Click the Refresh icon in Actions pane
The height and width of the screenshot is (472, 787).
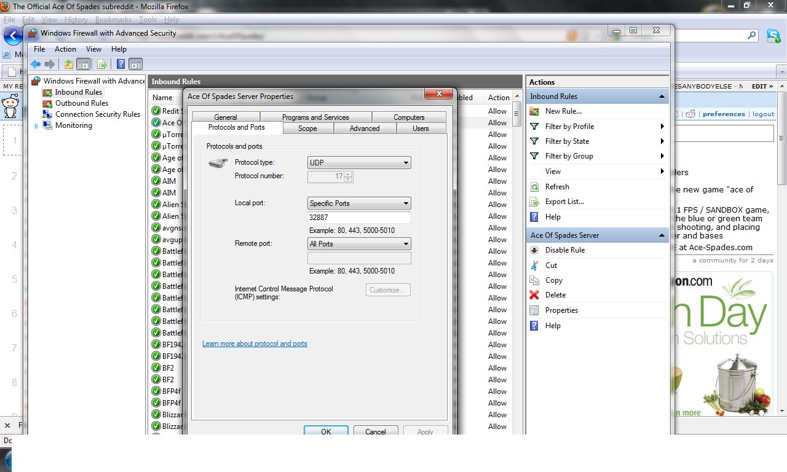pyautogui.click(x=534, y=186)
